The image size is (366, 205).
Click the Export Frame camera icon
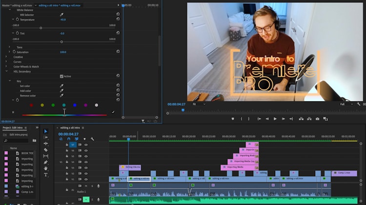click(x=317, y=119)
